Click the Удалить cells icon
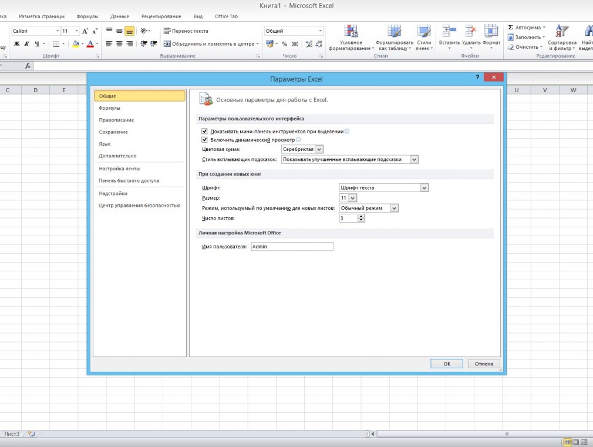Image resolution: width=593 pixels, height=447 pixels. pos(471,31)
